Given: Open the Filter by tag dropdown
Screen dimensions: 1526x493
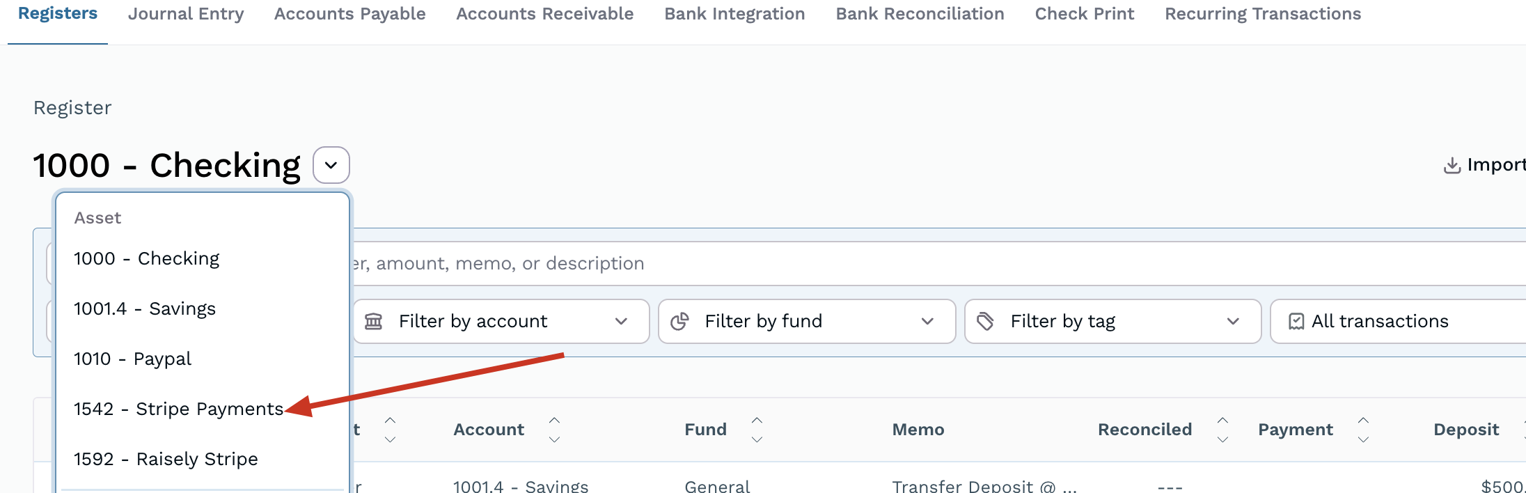Looking at the screenshot, I should (x=1112, y=321).
